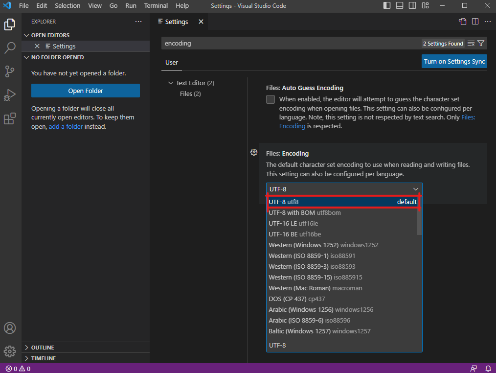Open the Accounts menu icon
The image size is (496, 373).
pos(10,328)
